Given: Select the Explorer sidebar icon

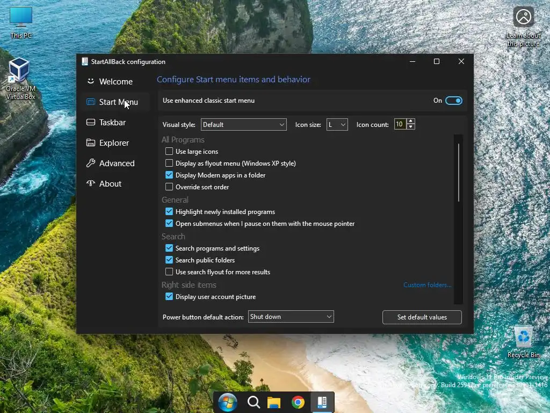Looking at the screenshot, I should tap(90, 143).
